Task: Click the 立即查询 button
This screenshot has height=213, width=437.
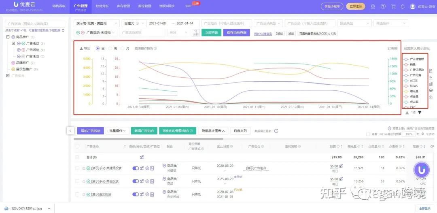Action: pyautogui.click(x=212, y=32)
